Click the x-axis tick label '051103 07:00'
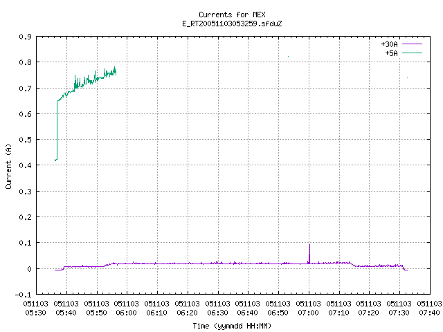 308,308
